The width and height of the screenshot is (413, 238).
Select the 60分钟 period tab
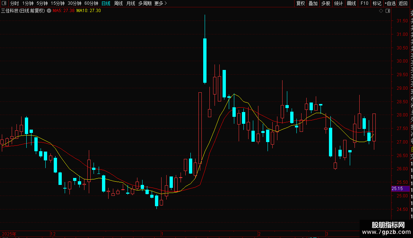[91, 3]
